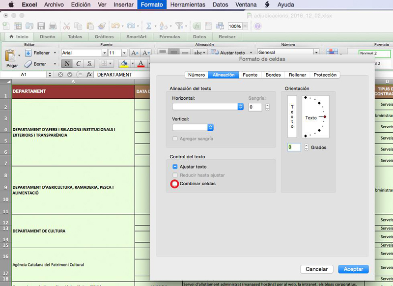Screen dimensions: 393x286
Task: Click the vertical Texto orientation box
Action: click(x=292, y=116)
